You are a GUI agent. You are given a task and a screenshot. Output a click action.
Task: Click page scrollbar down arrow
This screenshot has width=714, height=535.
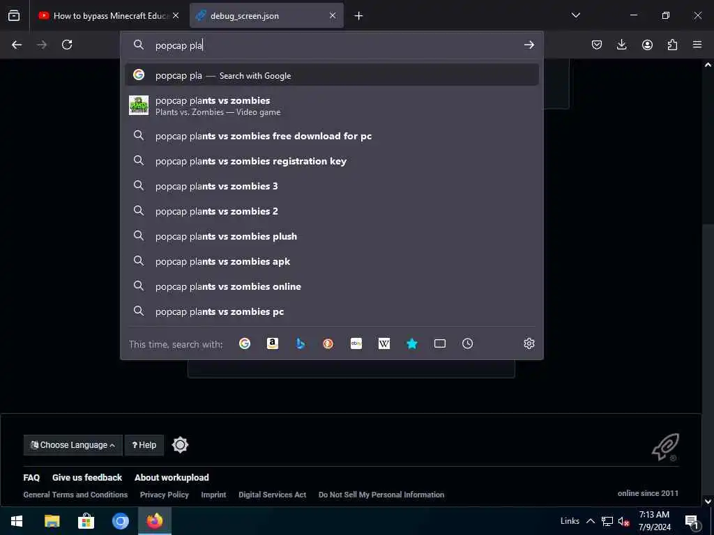point(708,502)
